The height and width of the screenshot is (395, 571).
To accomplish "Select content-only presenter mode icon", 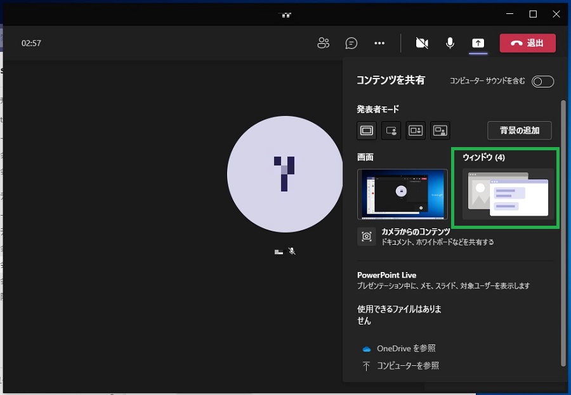I will (367, 131).
